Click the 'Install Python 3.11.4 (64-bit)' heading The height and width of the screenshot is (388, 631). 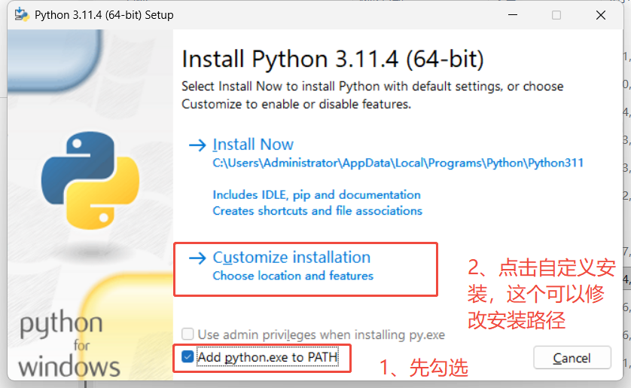click(332, 60)
